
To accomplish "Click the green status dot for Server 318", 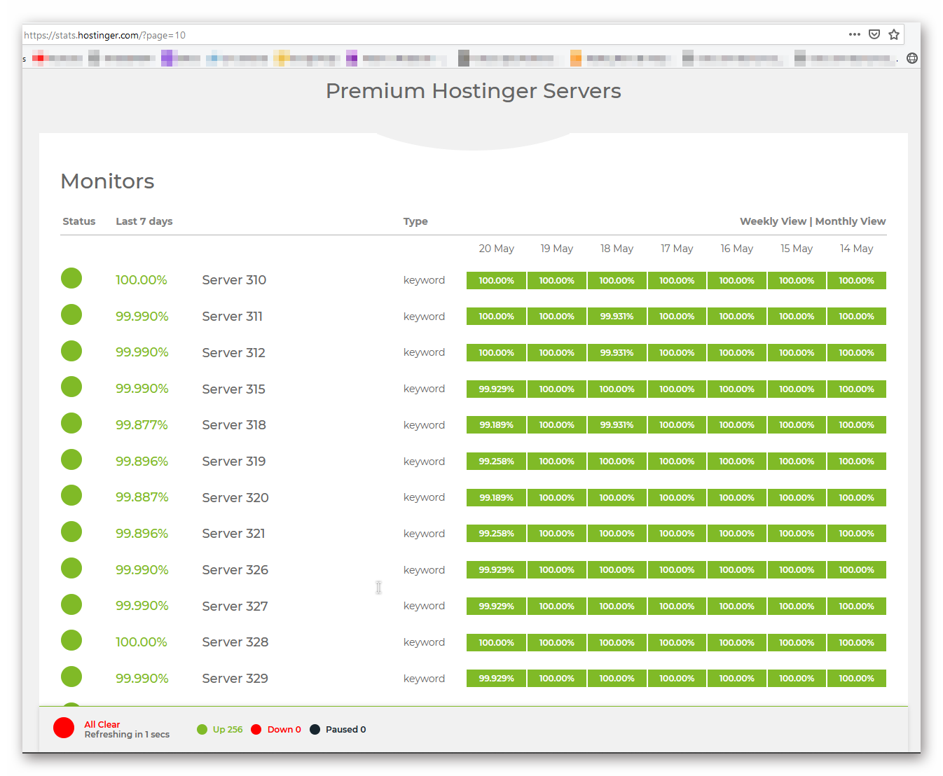I will tap(71, 423).
